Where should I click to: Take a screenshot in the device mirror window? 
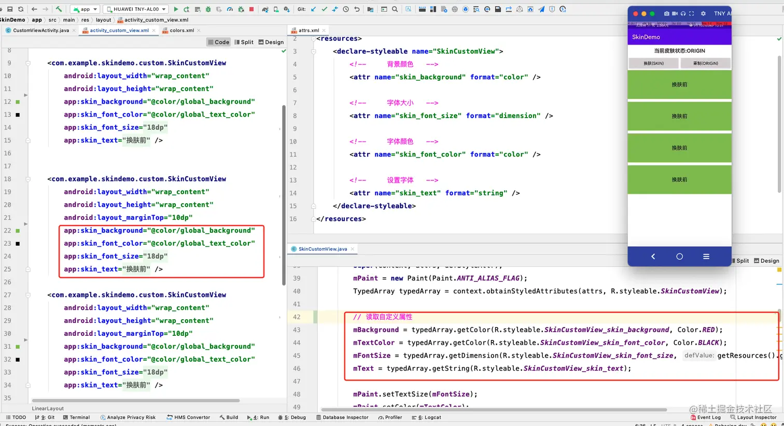666,13
